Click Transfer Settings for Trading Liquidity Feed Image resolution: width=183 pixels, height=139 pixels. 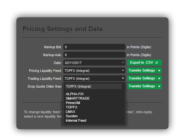pyautogui.click(x=142, y=78)
